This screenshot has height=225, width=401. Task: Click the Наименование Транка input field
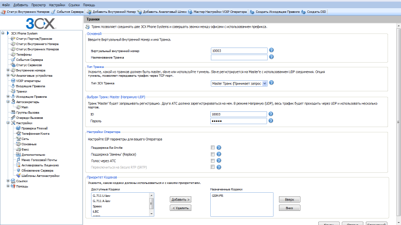239,57
